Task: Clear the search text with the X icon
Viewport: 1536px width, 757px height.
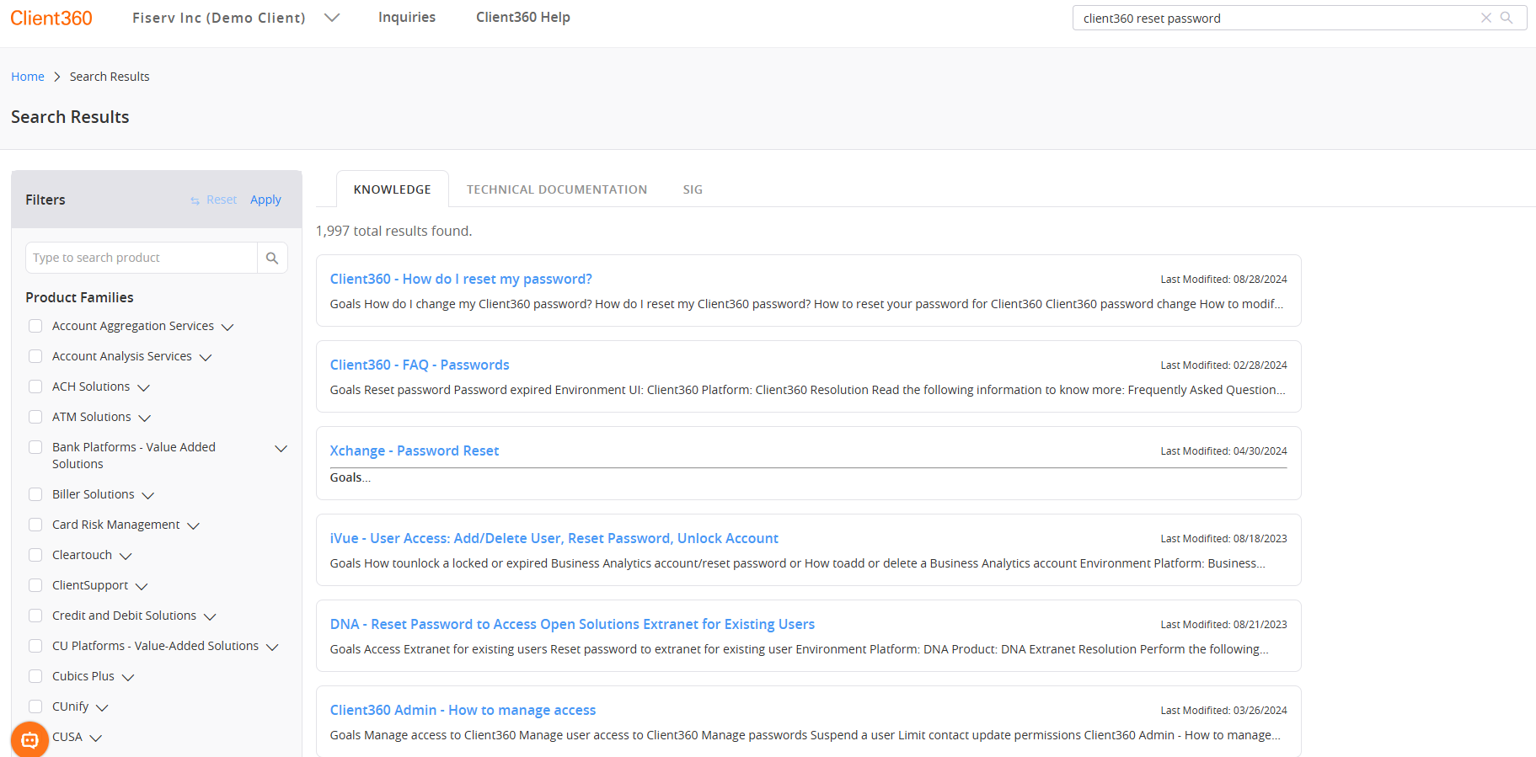Action: pos(1486,18)
